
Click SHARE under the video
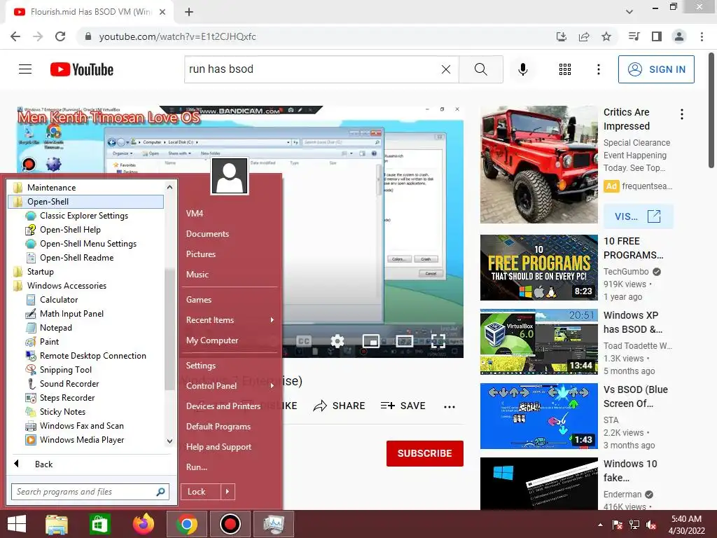339,406
